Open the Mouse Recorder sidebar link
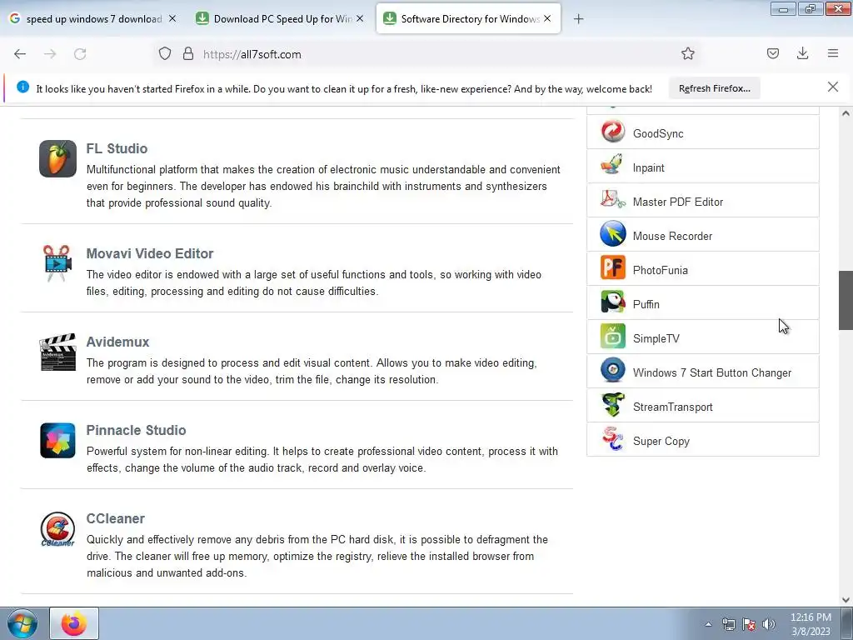 [672, 236]
